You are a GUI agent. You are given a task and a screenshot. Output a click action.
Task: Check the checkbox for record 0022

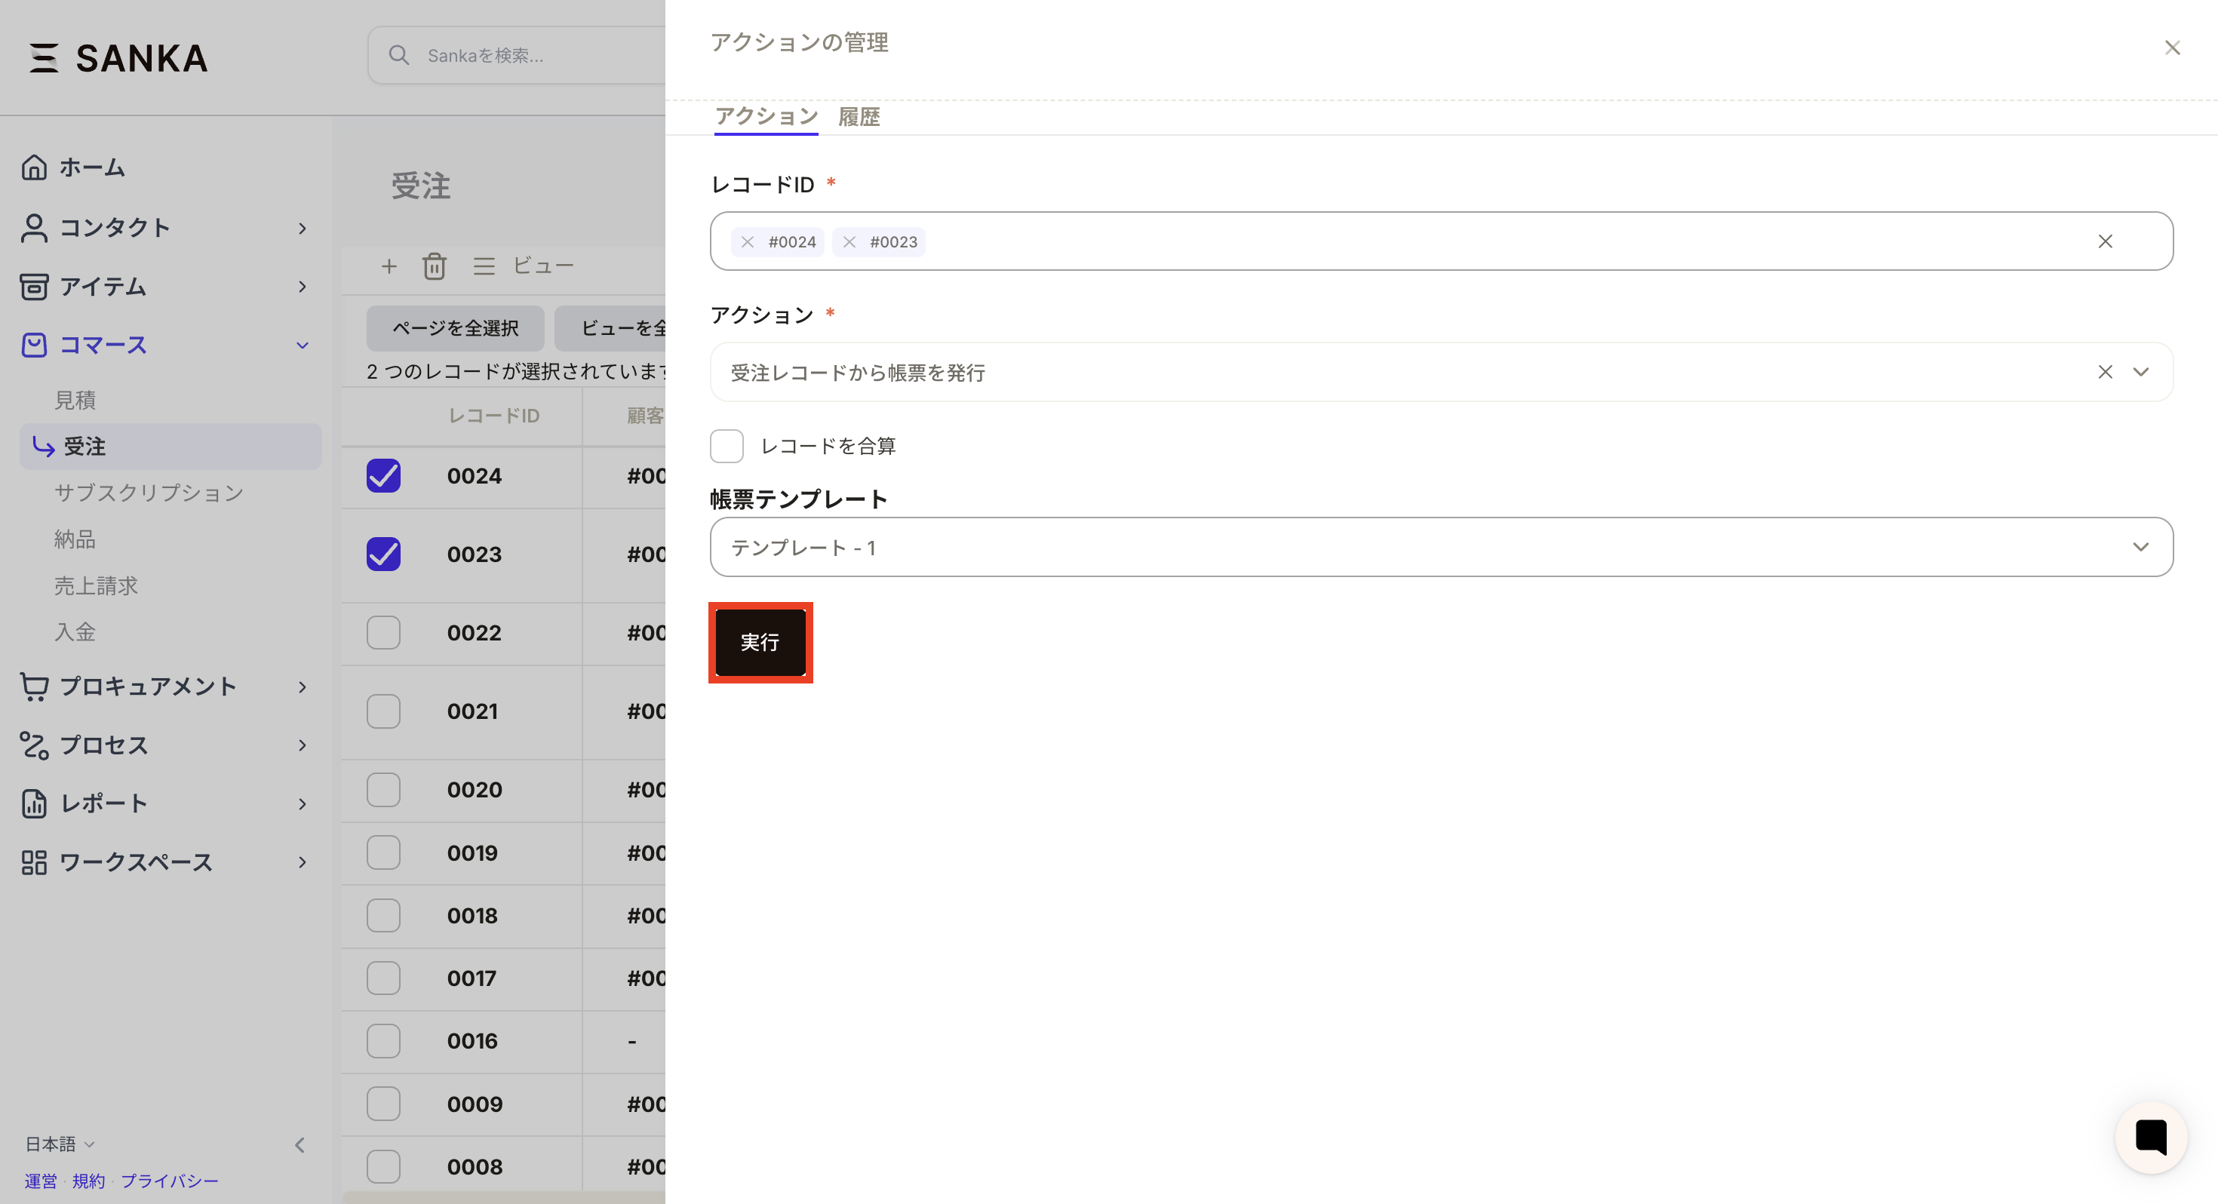point(383,633)
